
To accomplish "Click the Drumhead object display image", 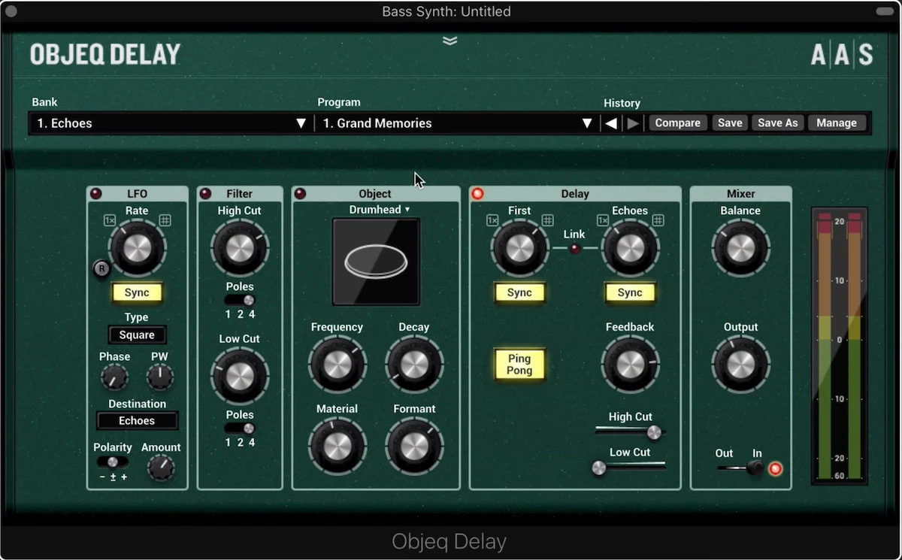I will coord(376,262).
